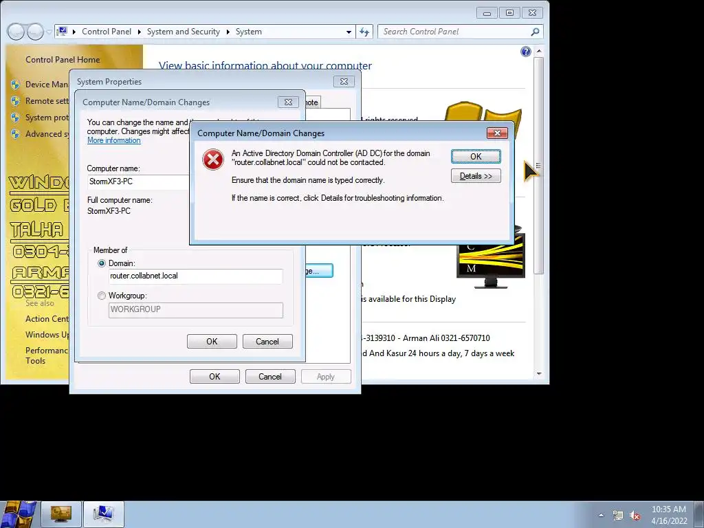Click the refresh button beside address bar
This screenshot has width=704, height=528.
(x=364, y=32)
